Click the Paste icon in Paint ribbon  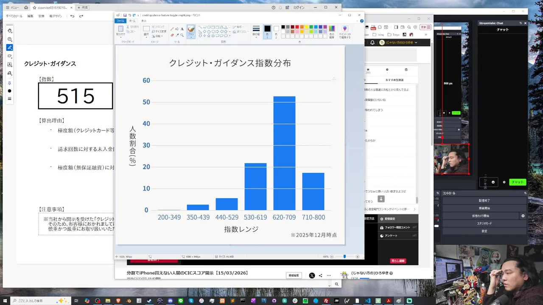point(120,29)
